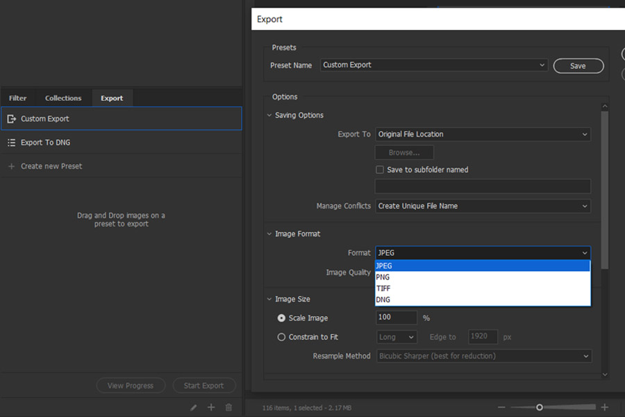625x417 pixels.
Task: Click the Save preset button
Action: [x=578, y=65]
